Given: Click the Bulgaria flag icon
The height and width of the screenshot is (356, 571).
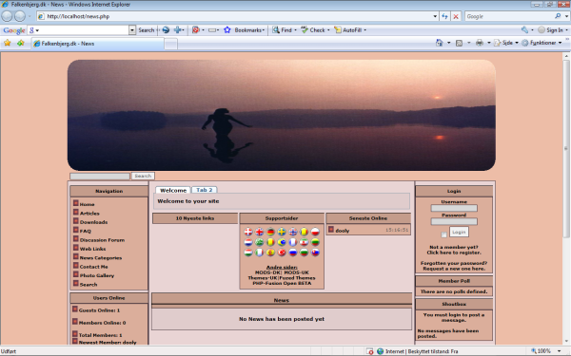Looking at the screenshot, I should pyautogui.click(x=304, y=253).
